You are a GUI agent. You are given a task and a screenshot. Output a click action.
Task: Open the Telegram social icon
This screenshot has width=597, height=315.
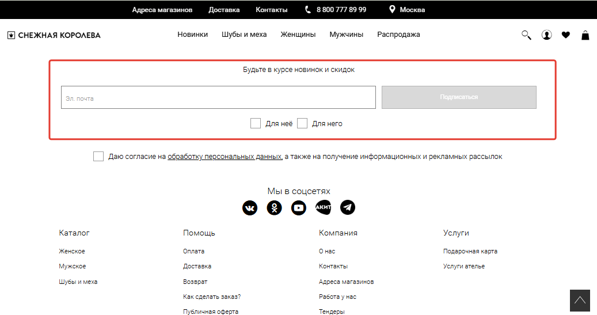tap(348, 207)
